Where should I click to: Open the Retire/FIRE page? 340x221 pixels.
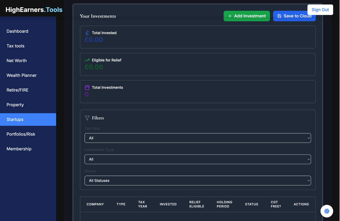pos(18,90)
